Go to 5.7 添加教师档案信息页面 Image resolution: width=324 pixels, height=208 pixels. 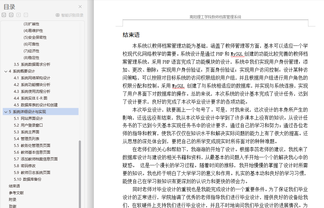36,159
